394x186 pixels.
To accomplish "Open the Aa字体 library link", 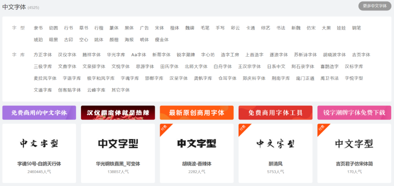I will point(139,55).
